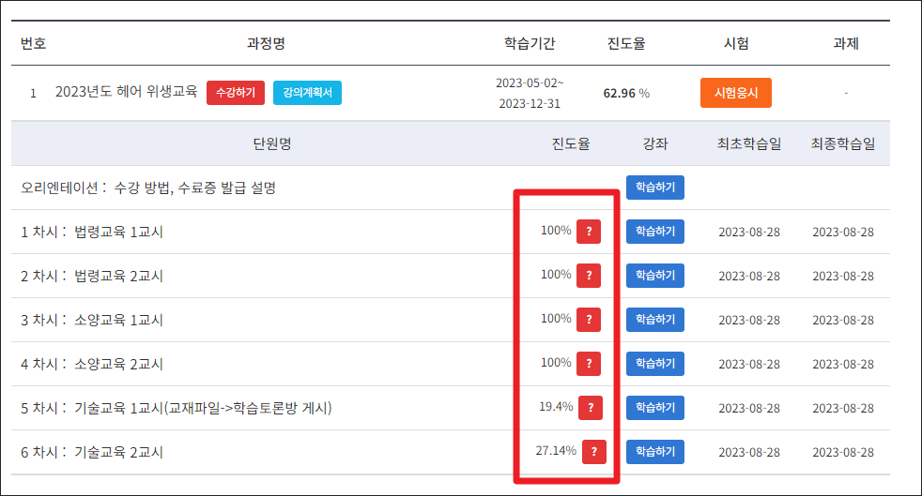Open help icon beside 27.14% progress
922x496 pixels.
coord(594,451)
